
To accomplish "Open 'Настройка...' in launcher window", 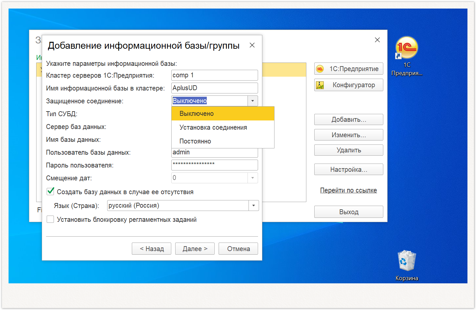I will point(349,169).
